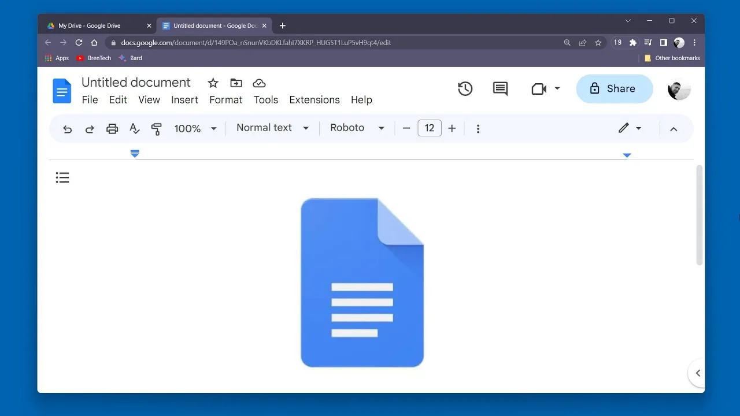This screenshot has height=416, width=740.
Task: Star the Untitled document
Action: point(213,83)
